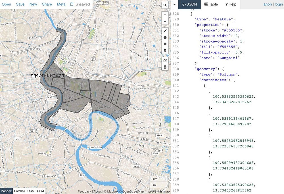Zoom out on the map
Viewport: 284px width, 194px height.
tap(165, 21)
